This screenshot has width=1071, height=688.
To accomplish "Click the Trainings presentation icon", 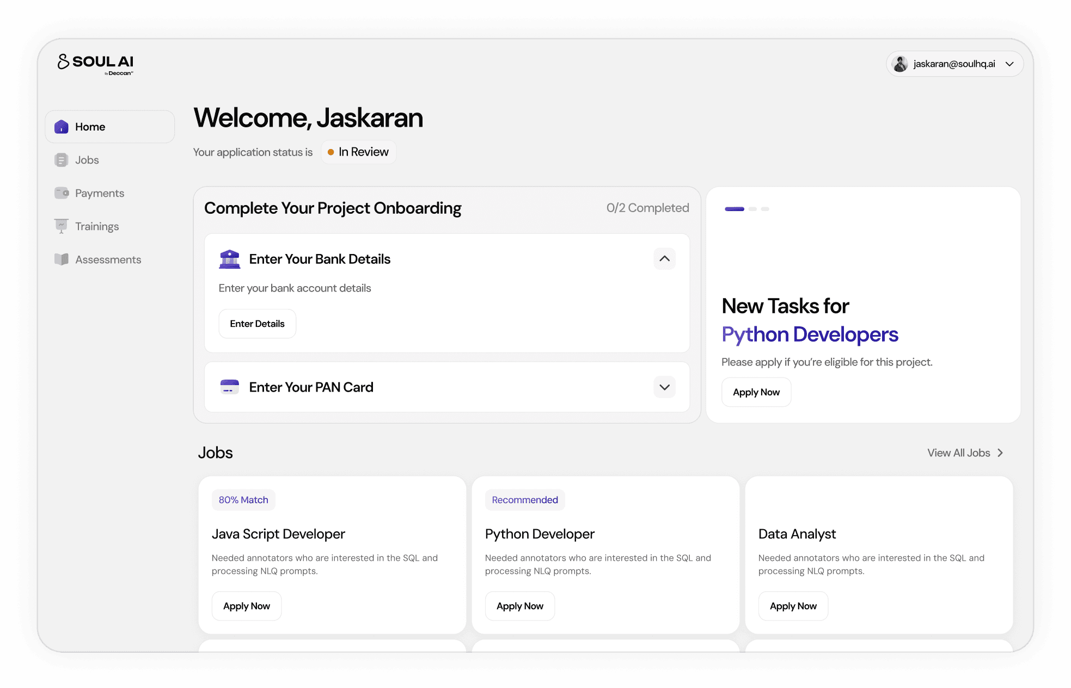I will tap(62, 226).
